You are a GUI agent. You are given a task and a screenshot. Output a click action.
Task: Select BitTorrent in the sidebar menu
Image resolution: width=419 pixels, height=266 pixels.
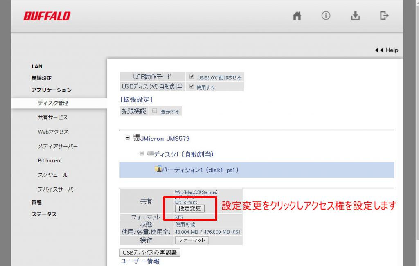tap(50, 160)
